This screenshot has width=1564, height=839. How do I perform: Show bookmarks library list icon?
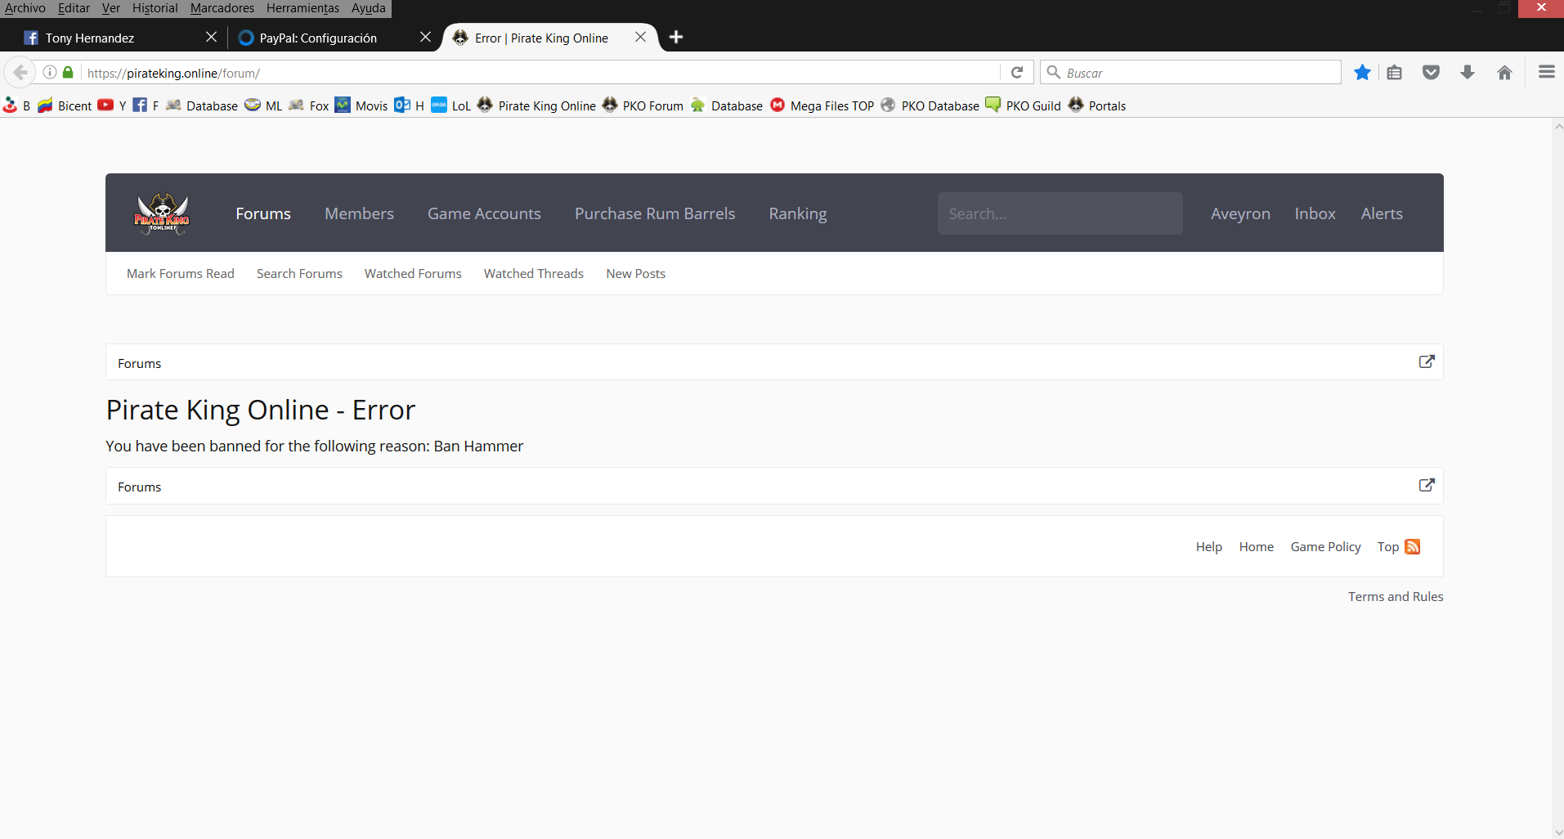(x=1395, y=73)
